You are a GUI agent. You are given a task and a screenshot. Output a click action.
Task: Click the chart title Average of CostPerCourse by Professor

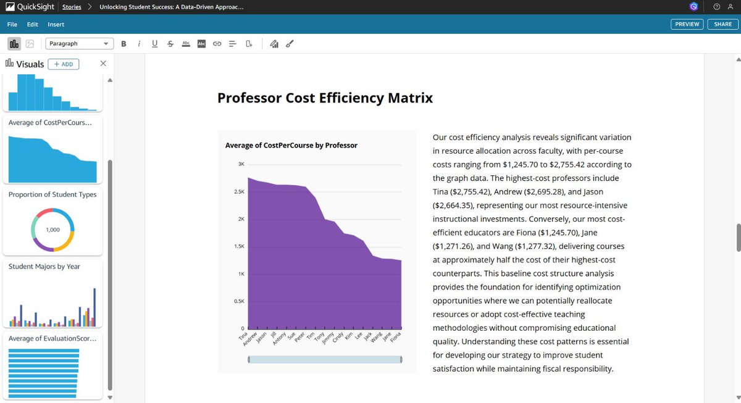coord(291,145)
